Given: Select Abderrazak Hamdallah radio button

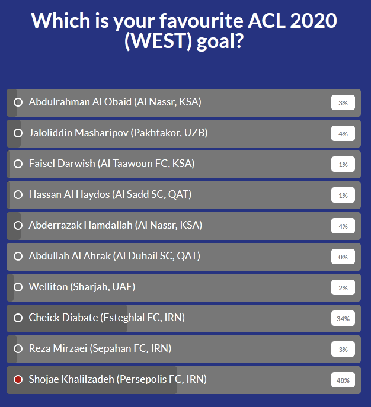Looking at the screenshot, I should pyautogui.click(x=18, y=226).
